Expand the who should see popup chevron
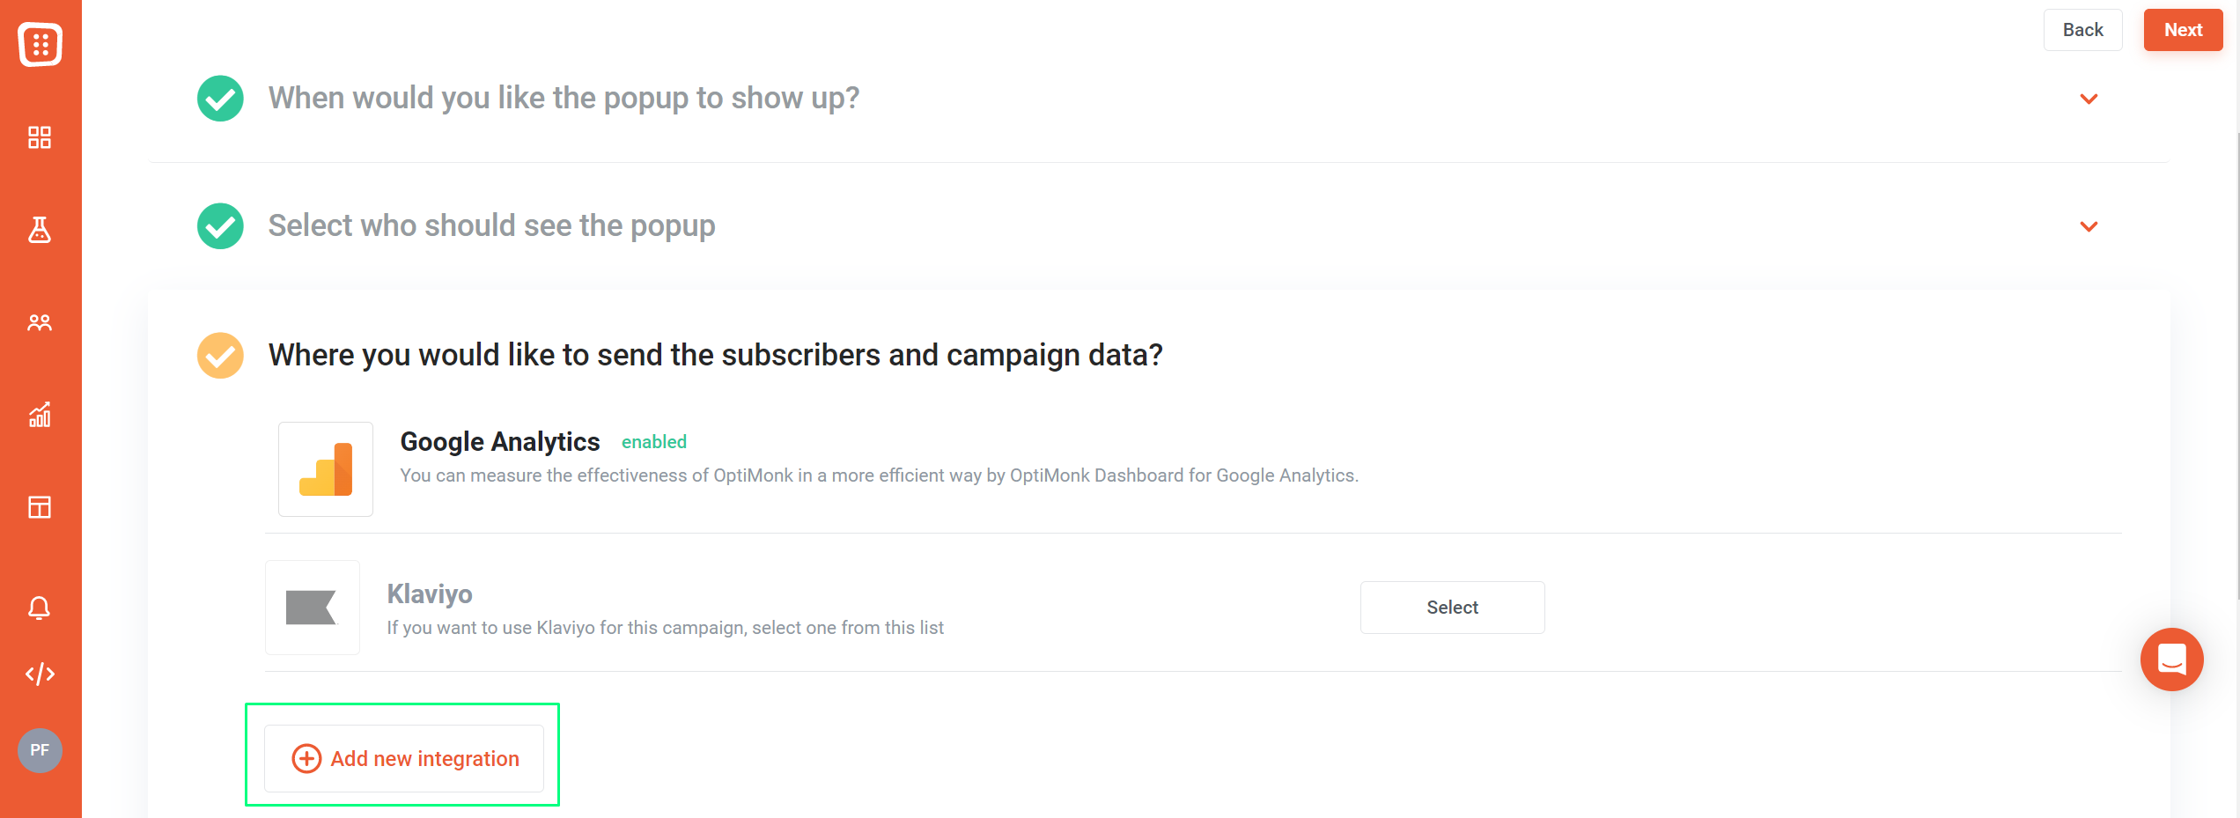Image resolution: width=2240 pixels, height=818 pixels. (x=2089, y=226)
